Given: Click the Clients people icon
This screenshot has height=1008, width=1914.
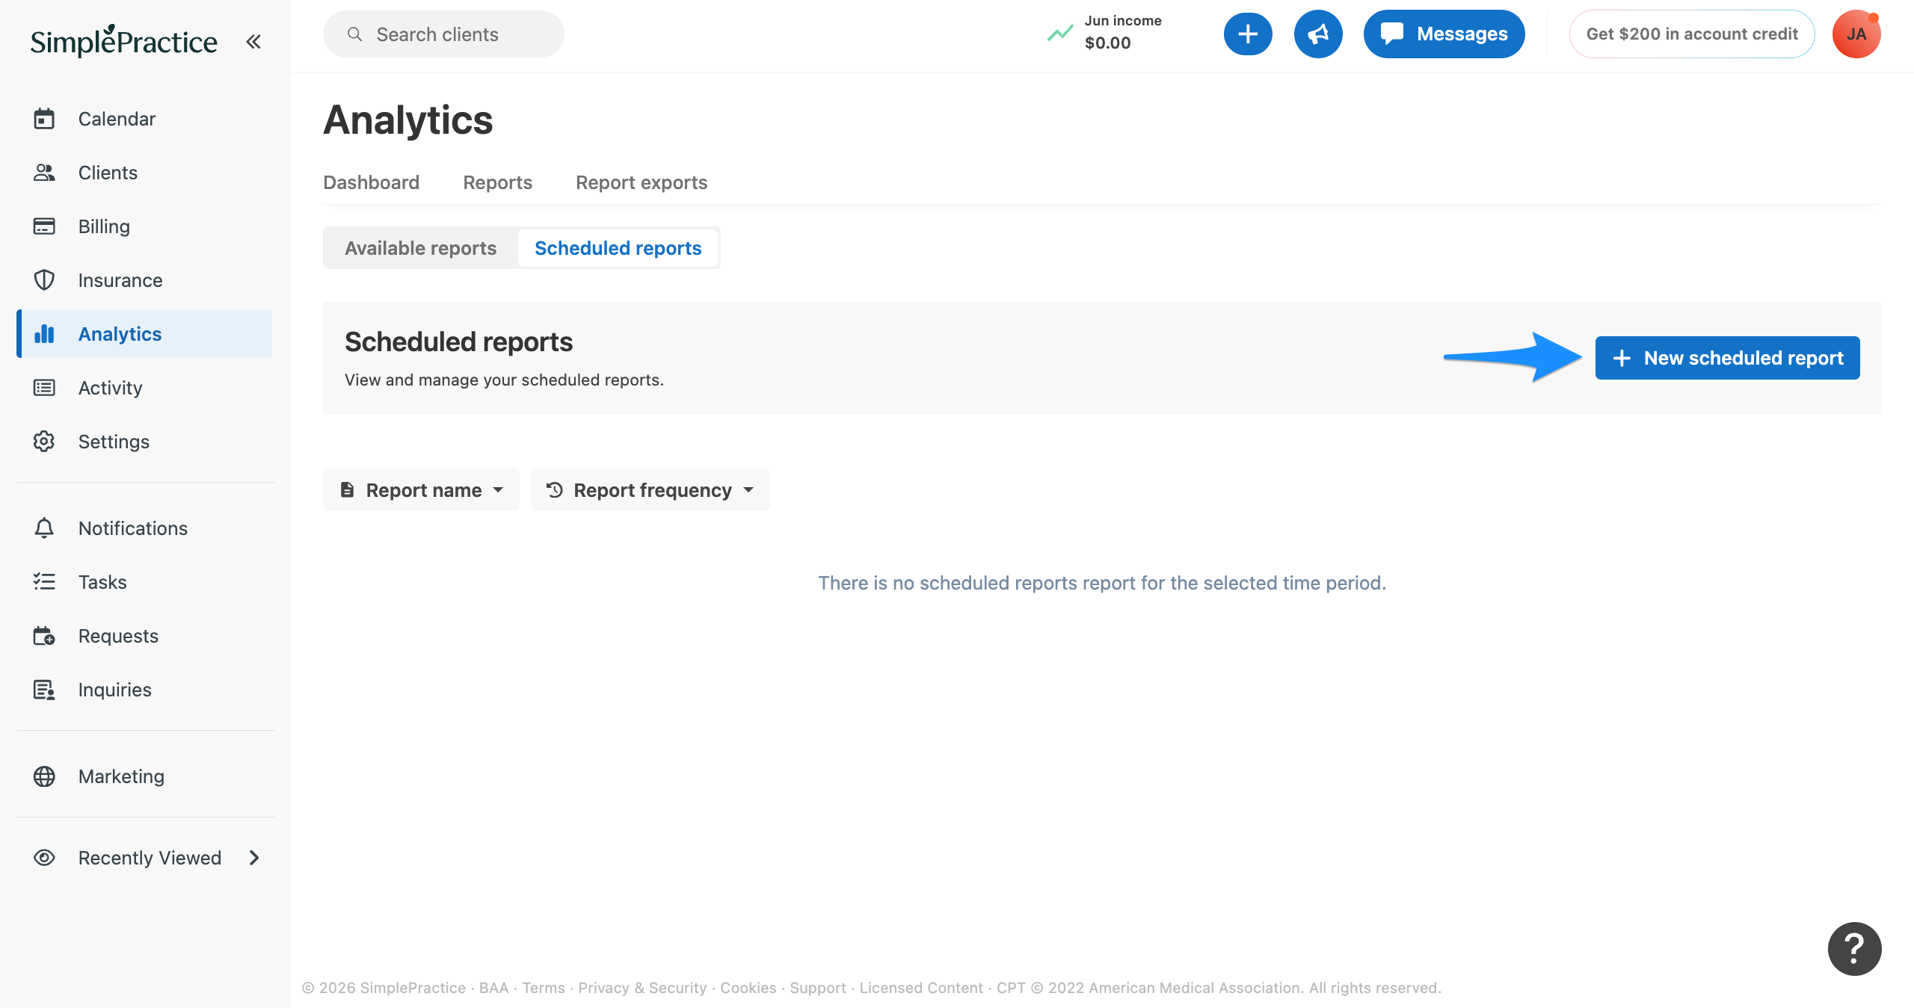Looking at the screenshot, I should [44, 173].
